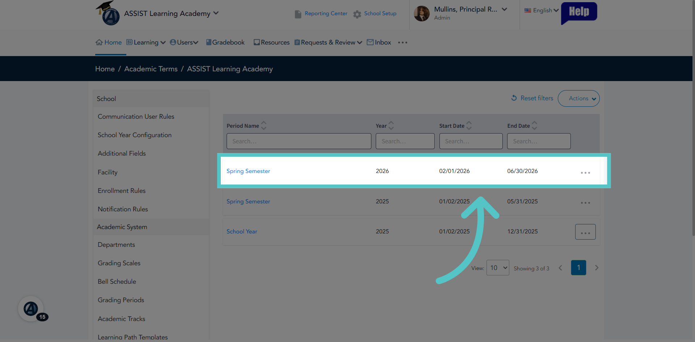Viewport: 695px width, 342px height.
Task: Open the School Year 2025 term
Action: click(242, 232)
